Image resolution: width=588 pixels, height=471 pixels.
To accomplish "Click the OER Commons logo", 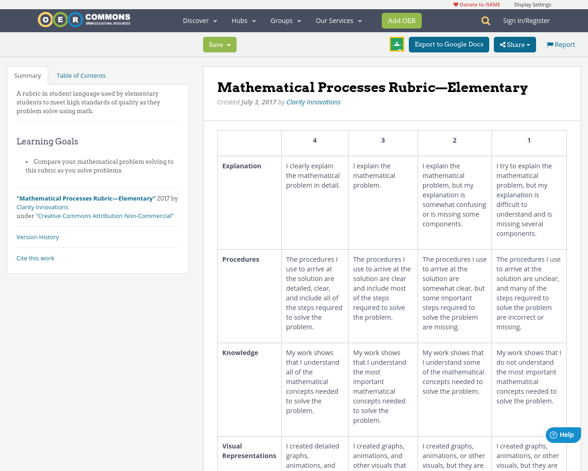I will pos(84,19).
